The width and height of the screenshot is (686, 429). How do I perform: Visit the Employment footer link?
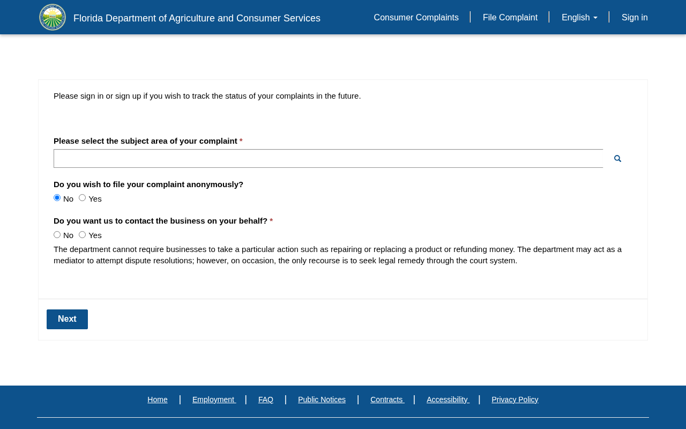pyautogui.click(x=213, y=400)
